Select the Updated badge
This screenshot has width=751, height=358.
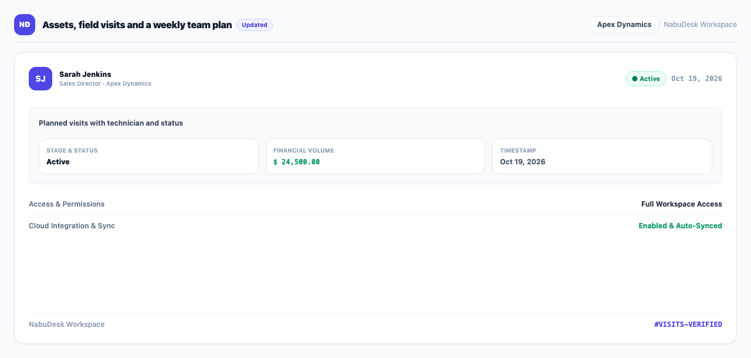(255, 25)
